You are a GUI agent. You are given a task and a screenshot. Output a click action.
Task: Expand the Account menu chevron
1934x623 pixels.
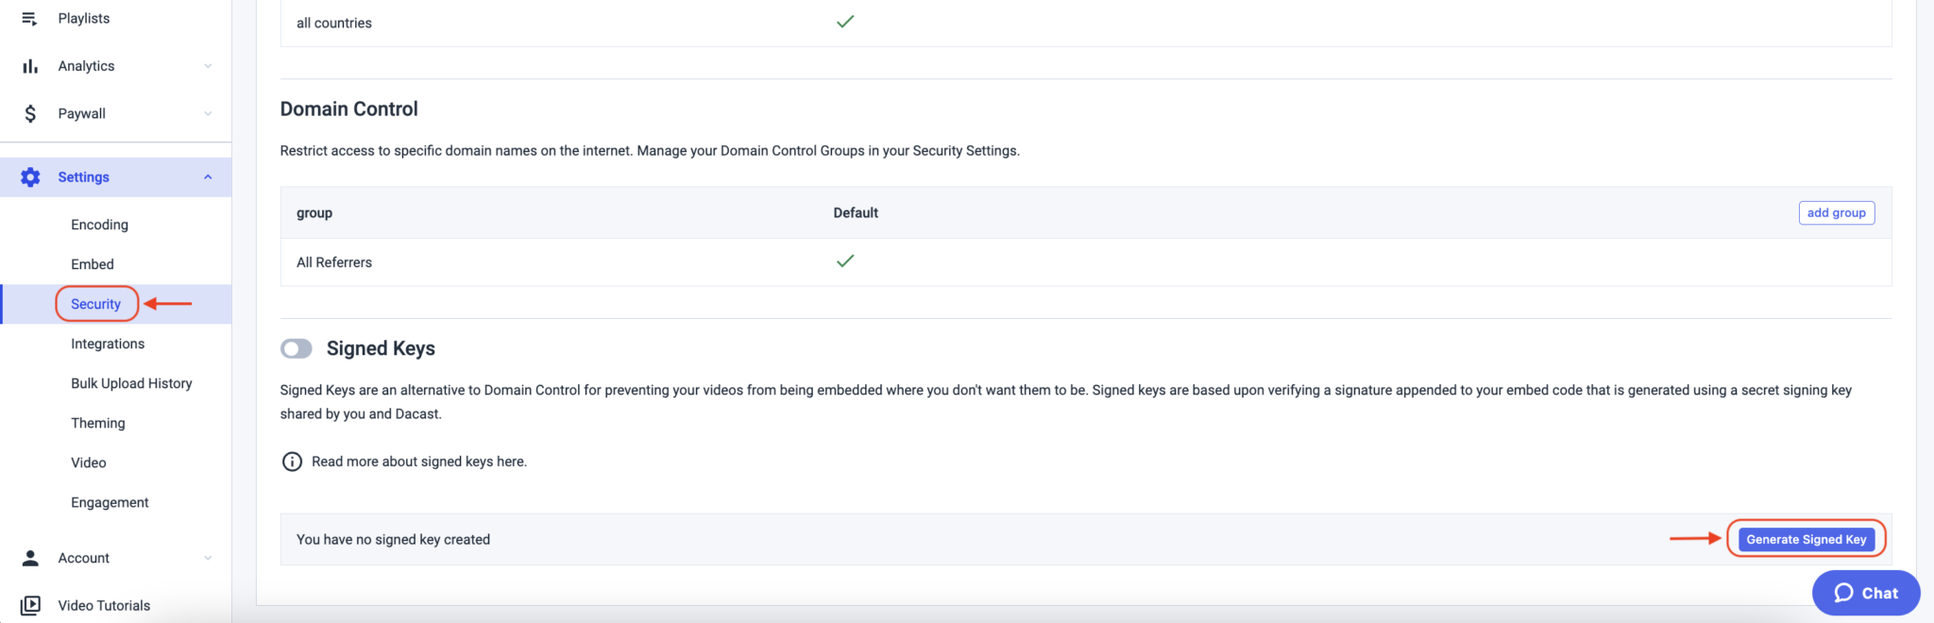coord(208,558)
